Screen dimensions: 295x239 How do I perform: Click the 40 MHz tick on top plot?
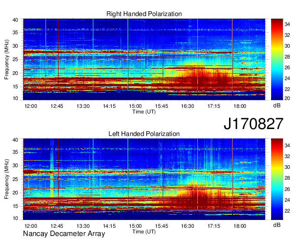point(16,20)
